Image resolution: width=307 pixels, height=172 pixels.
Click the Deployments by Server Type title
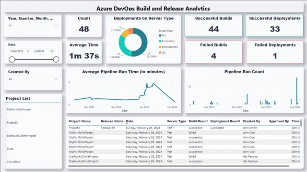coord(143,18)
